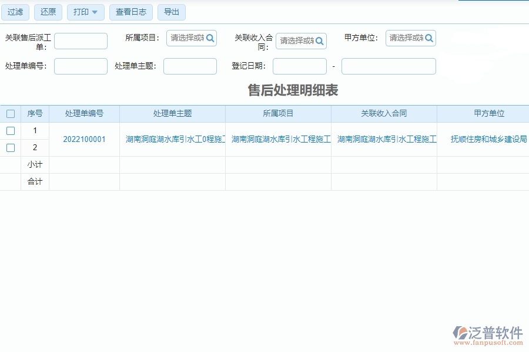Check the checkbox for row 2
The image size is (529, 352).
[10, 147]
